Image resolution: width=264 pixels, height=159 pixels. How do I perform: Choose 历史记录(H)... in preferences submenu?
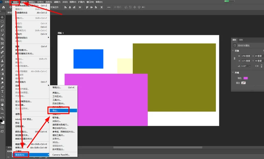click(63, 103)
